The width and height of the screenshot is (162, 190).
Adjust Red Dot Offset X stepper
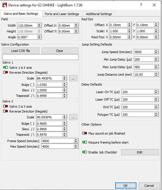(129, 25)
